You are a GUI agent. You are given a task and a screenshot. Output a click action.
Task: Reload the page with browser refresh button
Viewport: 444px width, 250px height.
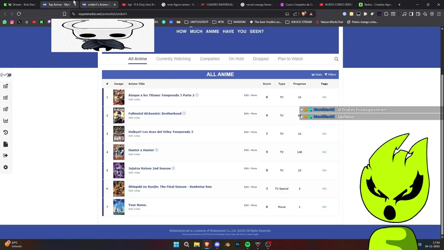point(19,14)
